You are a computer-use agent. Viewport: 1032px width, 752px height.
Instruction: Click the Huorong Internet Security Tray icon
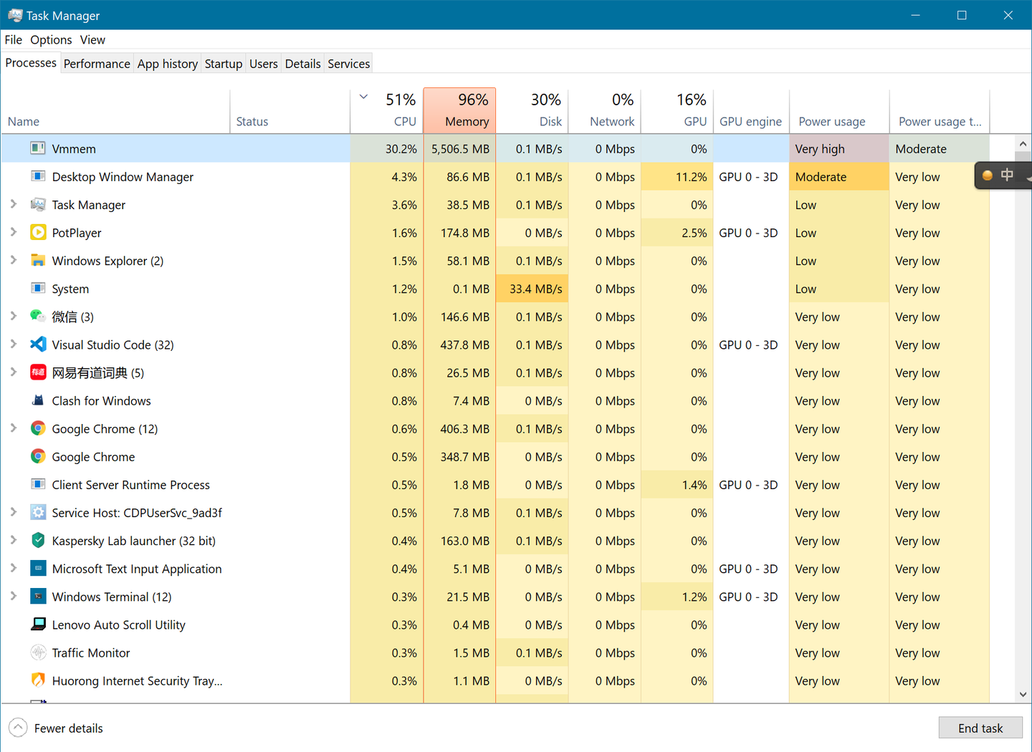38,680
